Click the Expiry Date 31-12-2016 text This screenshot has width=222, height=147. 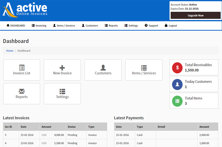coord(185,9)
